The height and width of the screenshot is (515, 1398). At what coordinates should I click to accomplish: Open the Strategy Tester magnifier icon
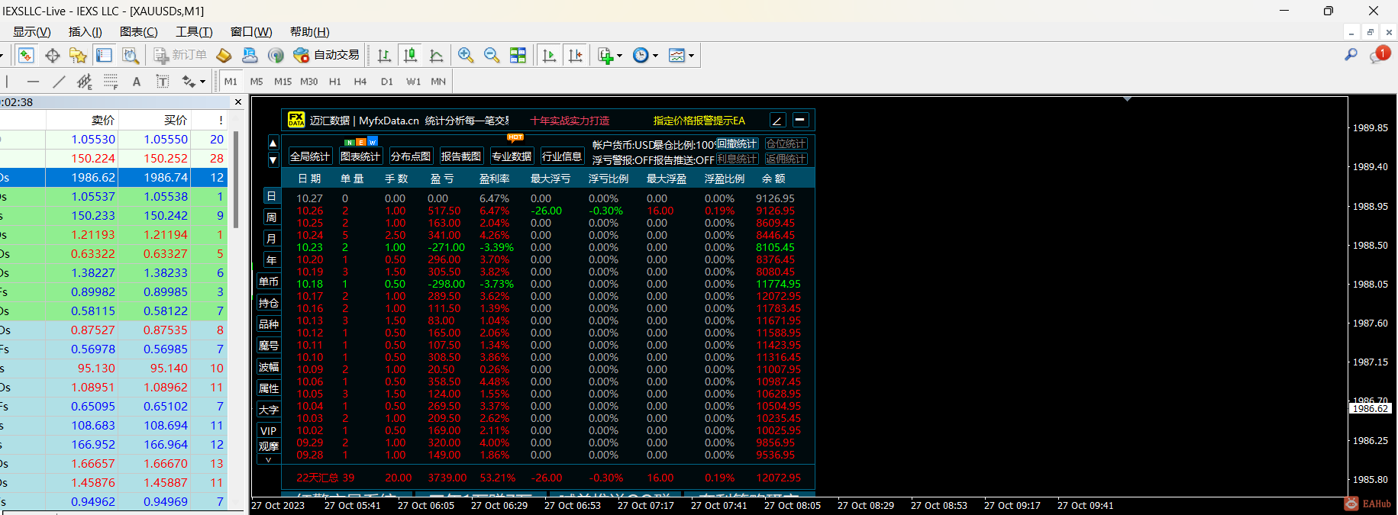(131, 55)
